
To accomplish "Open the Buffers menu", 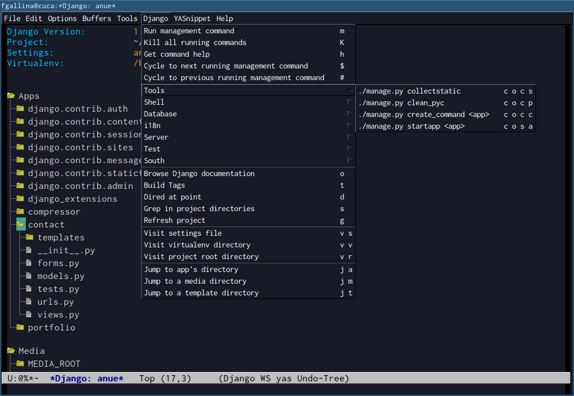I will tap(96, 18).
